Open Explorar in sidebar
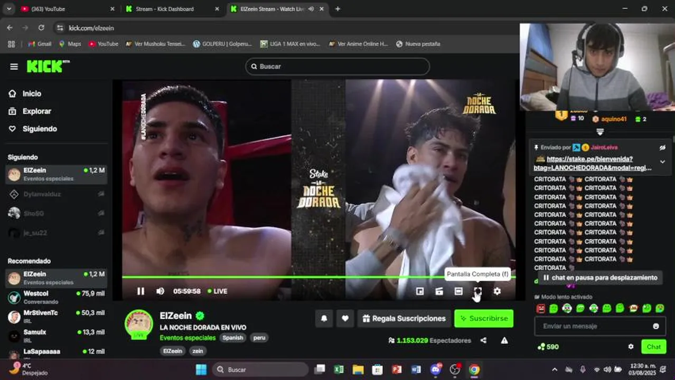The width and height of the screenshot is (675, 380). [x=36, y=111]
